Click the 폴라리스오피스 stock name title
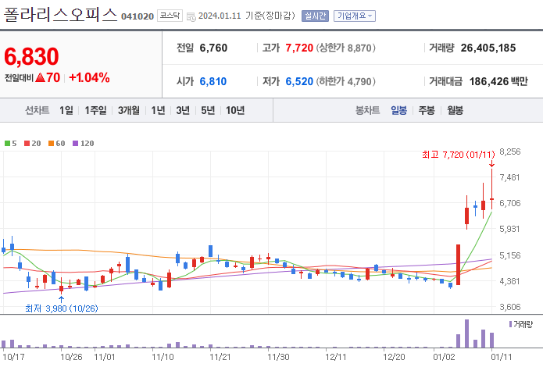Image resolution: width=543 pixels, height=378 pixels. pos(61,15)
